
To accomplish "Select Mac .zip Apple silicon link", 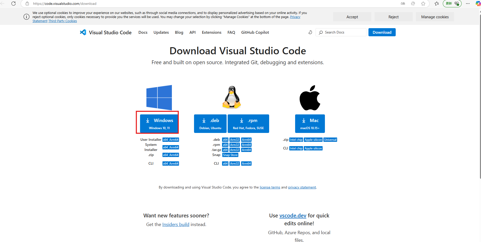I will pos(313,140).
